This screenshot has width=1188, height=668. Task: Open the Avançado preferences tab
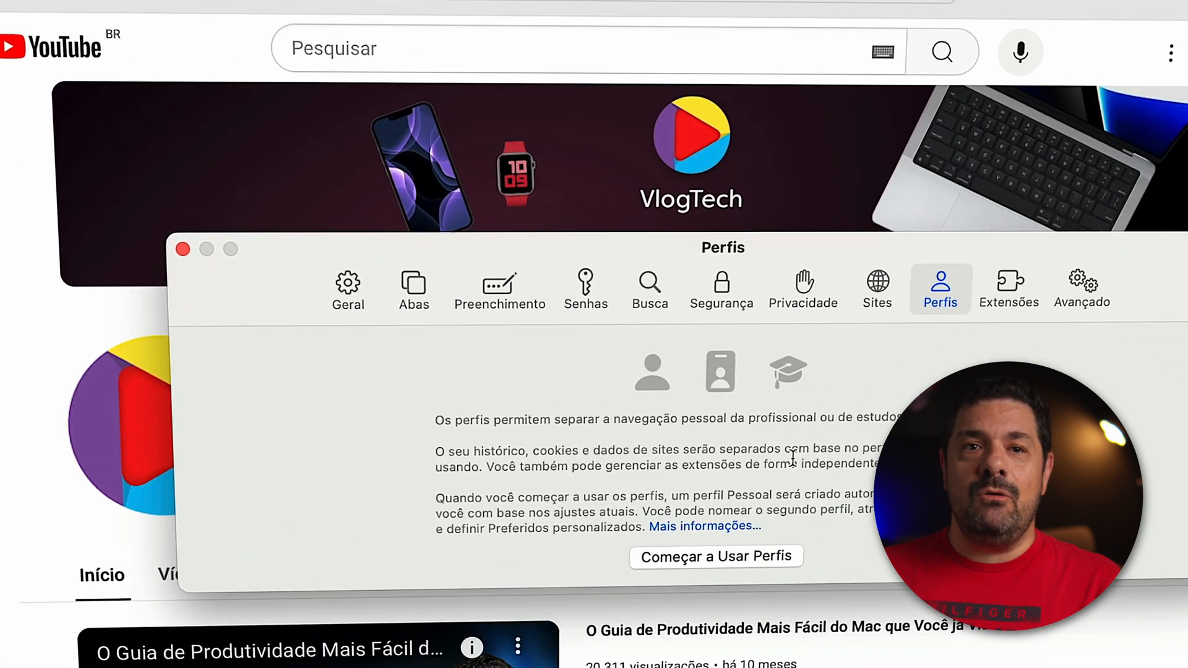pyautogui.click(x=1082, y=288)
